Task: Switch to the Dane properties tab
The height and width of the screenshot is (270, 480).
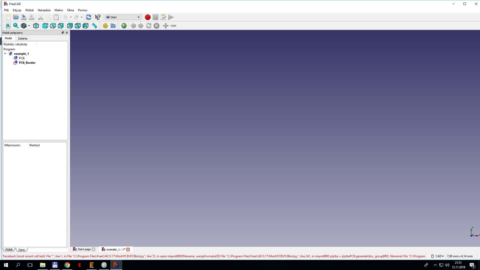Action: [x=22, y=250]
